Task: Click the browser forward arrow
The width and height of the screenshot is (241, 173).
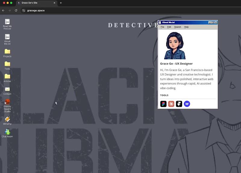Action: coord(10,11)
